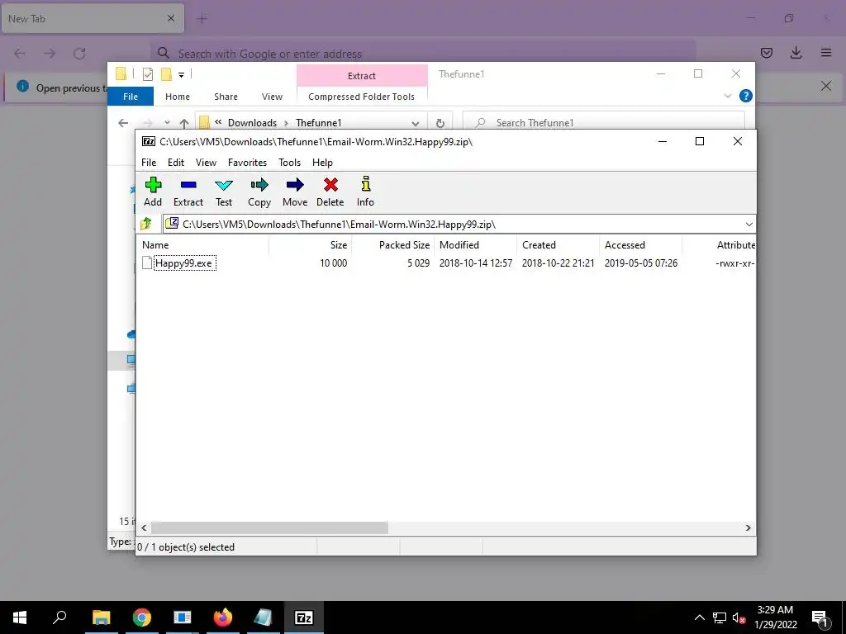Sort by the Size column header

pos(311,244)
